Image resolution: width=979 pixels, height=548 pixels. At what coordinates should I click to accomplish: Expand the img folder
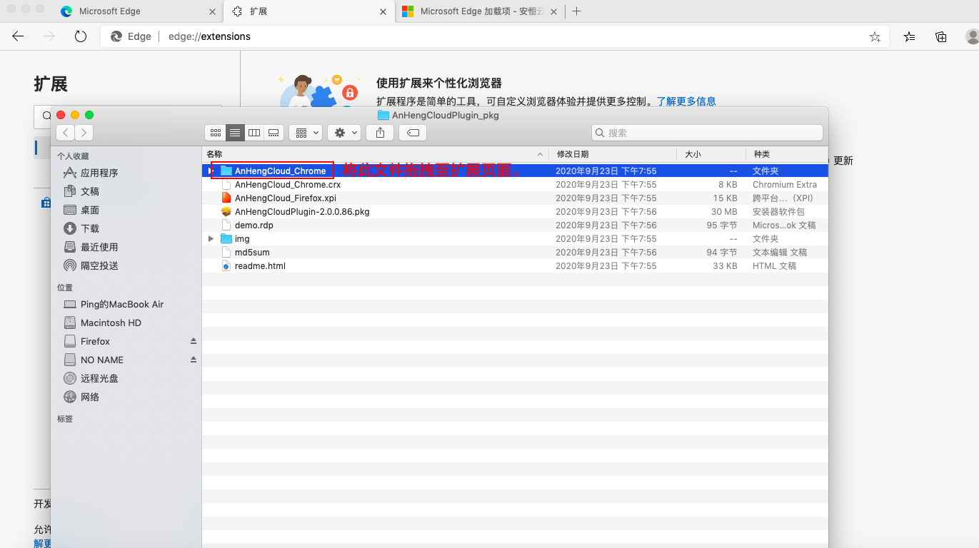[x=211, y=239]
